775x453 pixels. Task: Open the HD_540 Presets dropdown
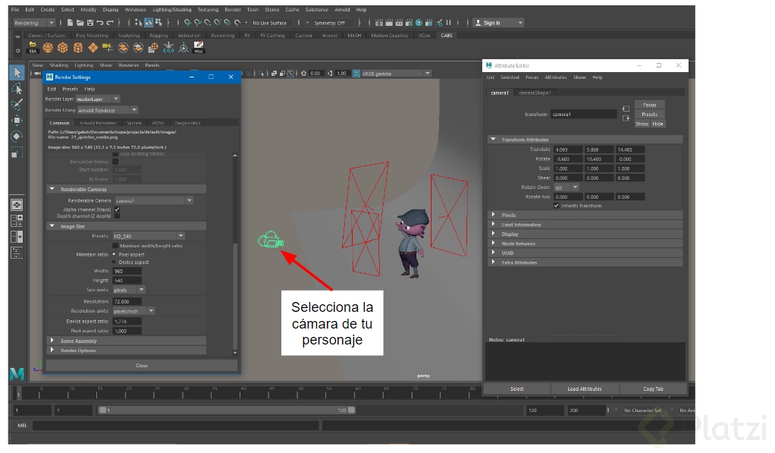click(149, 237)
